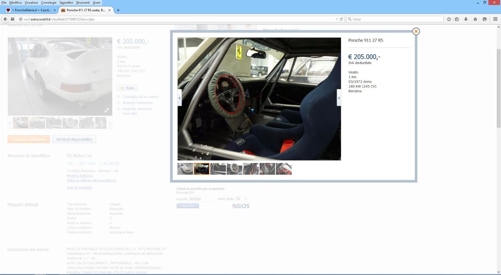501x275 pixels.
Task: Open the Visualizza menu
Action: point(31,2)
